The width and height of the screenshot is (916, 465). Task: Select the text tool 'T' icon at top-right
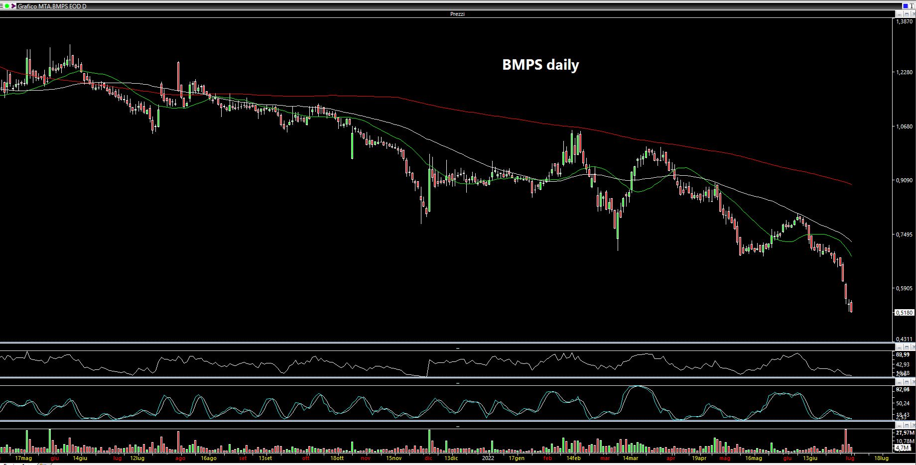point(912,6)
